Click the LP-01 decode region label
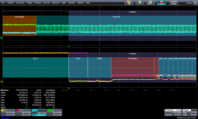 pyautogui.click(x=78, y=59)
